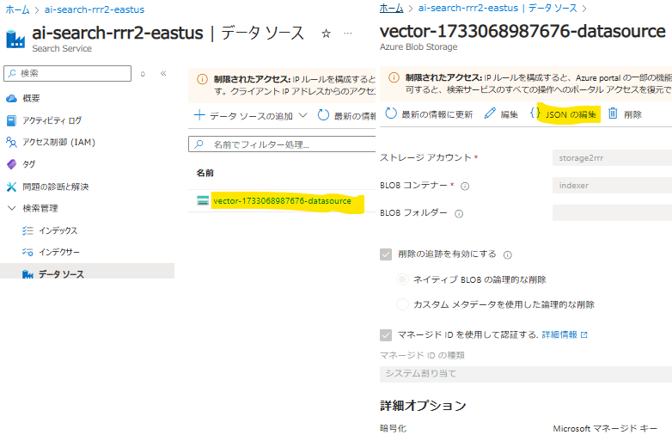Select ネイティブ BLOB の論理的な削除 radio
The height and width of the screenshot is (435, 672).
coord(402,279)
